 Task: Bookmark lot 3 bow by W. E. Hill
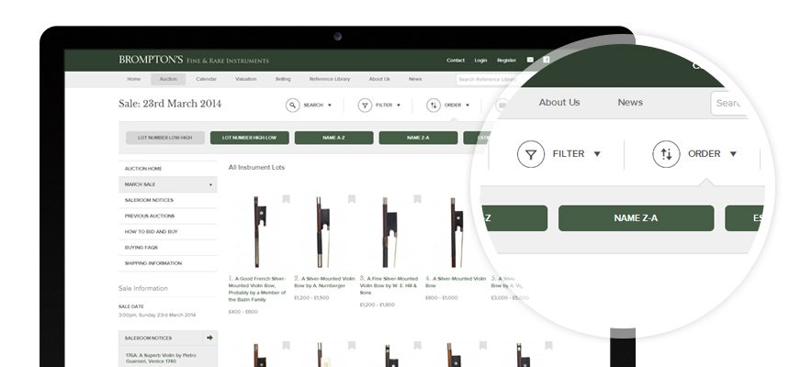point(417,199)
